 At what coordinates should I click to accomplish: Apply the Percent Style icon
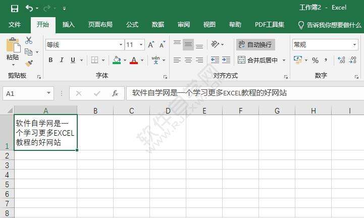315,61
